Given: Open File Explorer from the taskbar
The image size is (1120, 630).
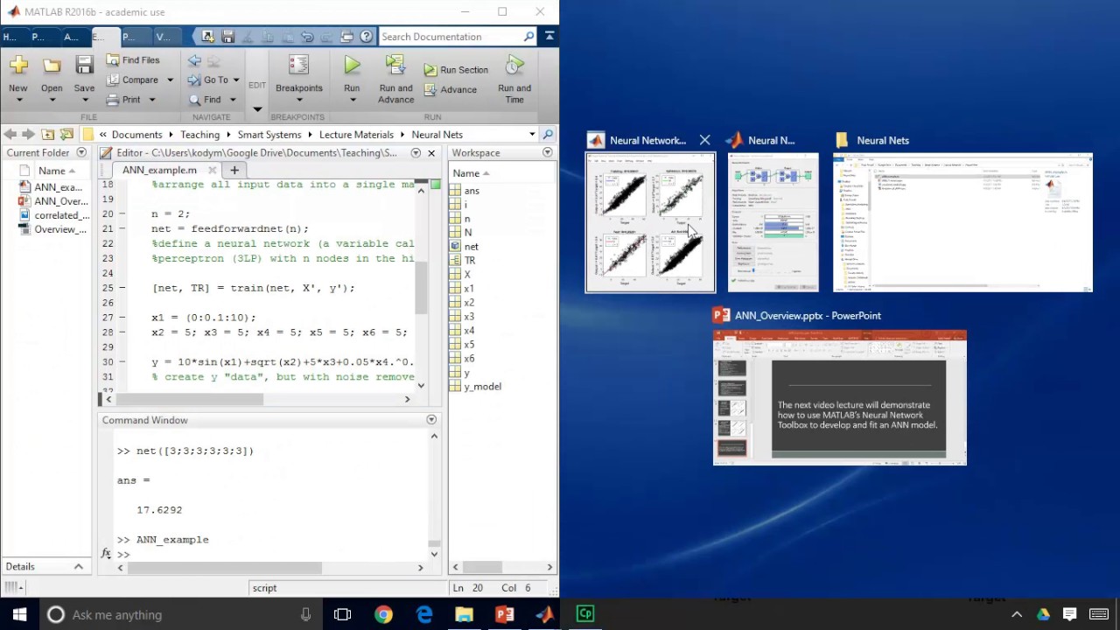Looking at the screenshot, I should click(x=464, y=614).
